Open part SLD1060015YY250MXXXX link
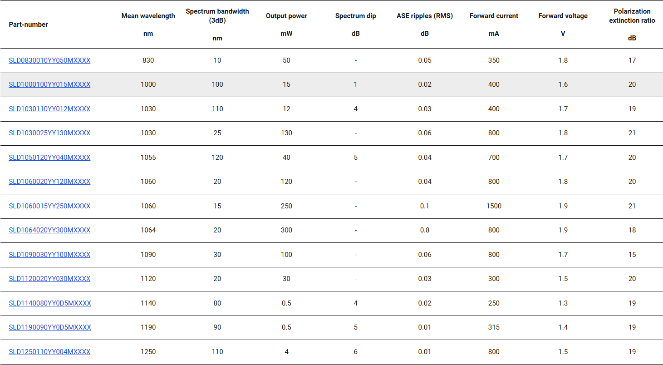The width and height of the screenshot is (663, 365). tap(49, 206)
